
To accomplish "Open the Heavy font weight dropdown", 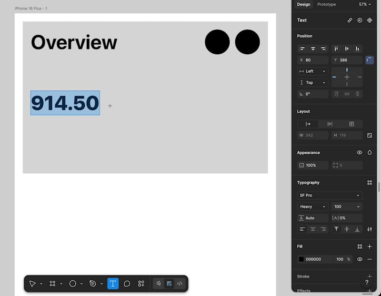I will 313,207.
